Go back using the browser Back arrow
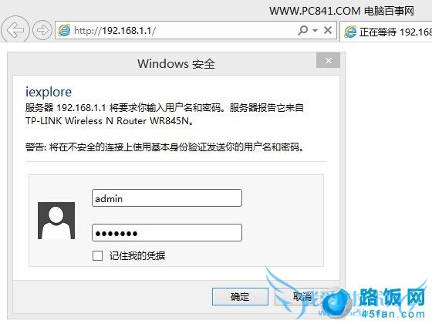The height and width of the screenshot is (324, 432). (x=15, y=30)
